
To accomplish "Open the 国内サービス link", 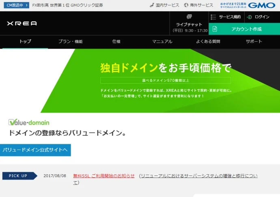I will [167, 5].
